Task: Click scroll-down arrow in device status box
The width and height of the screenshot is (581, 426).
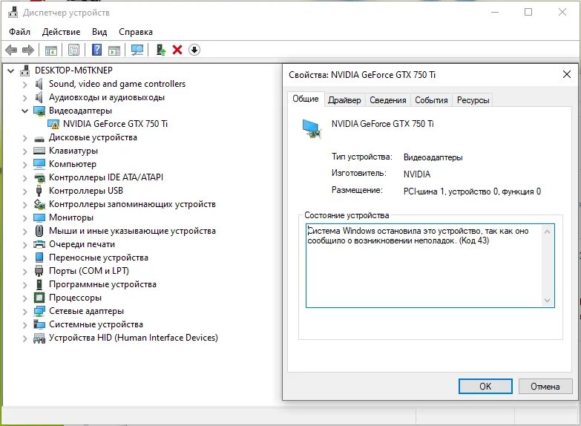Action: coord(548,301)
